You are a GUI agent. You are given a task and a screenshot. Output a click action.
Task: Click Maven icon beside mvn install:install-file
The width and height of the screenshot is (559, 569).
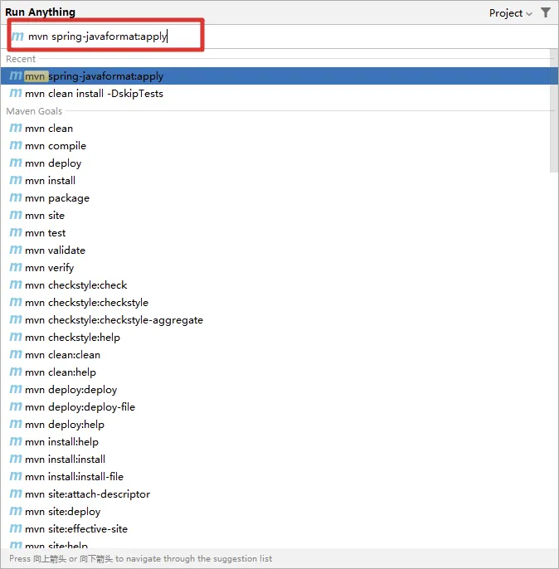point(16,476)
